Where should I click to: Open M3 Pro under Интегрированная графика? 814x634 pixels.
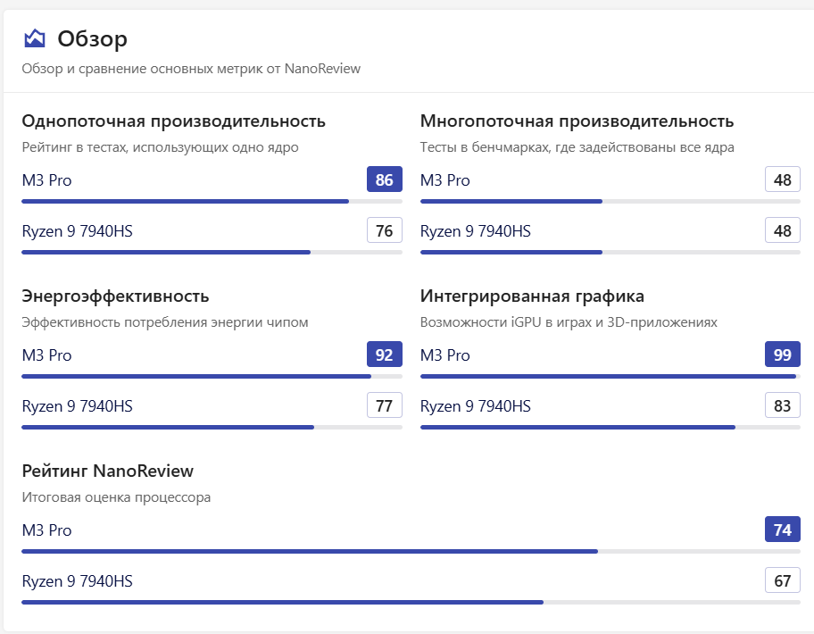[444, 355]
